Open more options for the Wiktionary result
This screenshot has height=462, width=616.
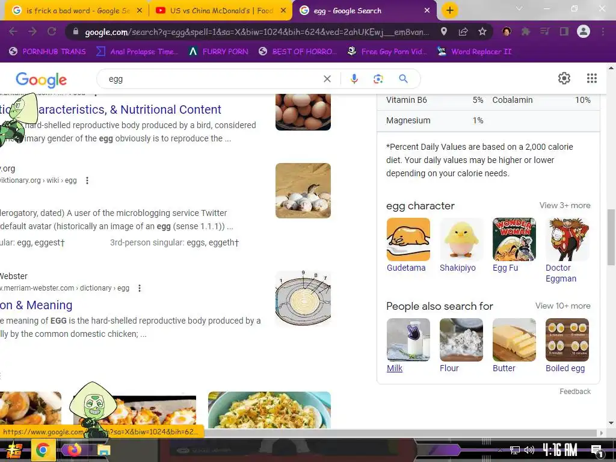(87, 180)
